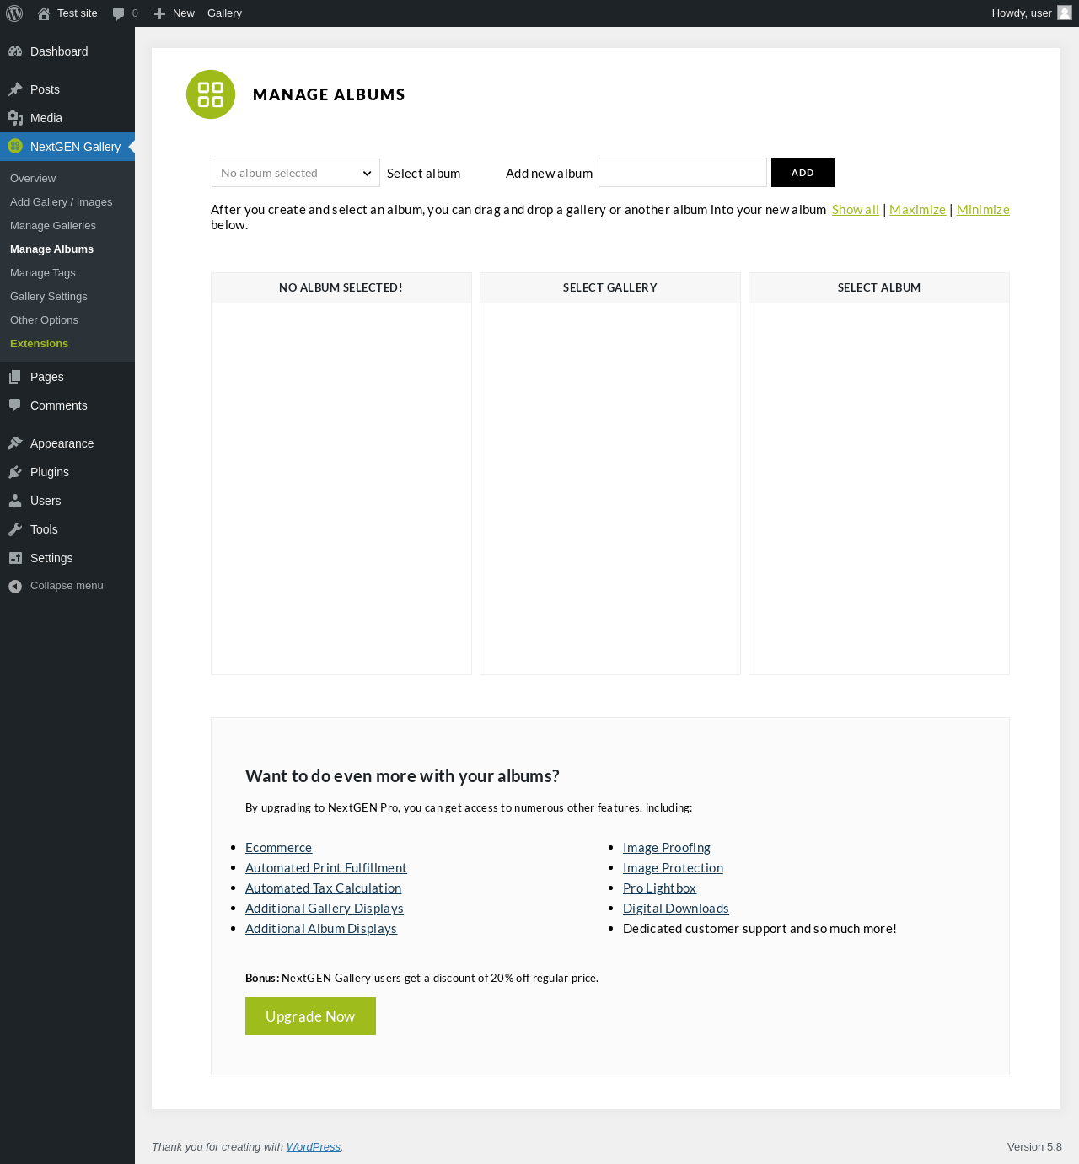The height and width of the screenshot is (1164, 1079).
Task: Click the WordPress logo icon
Action: tap(14, 13)
